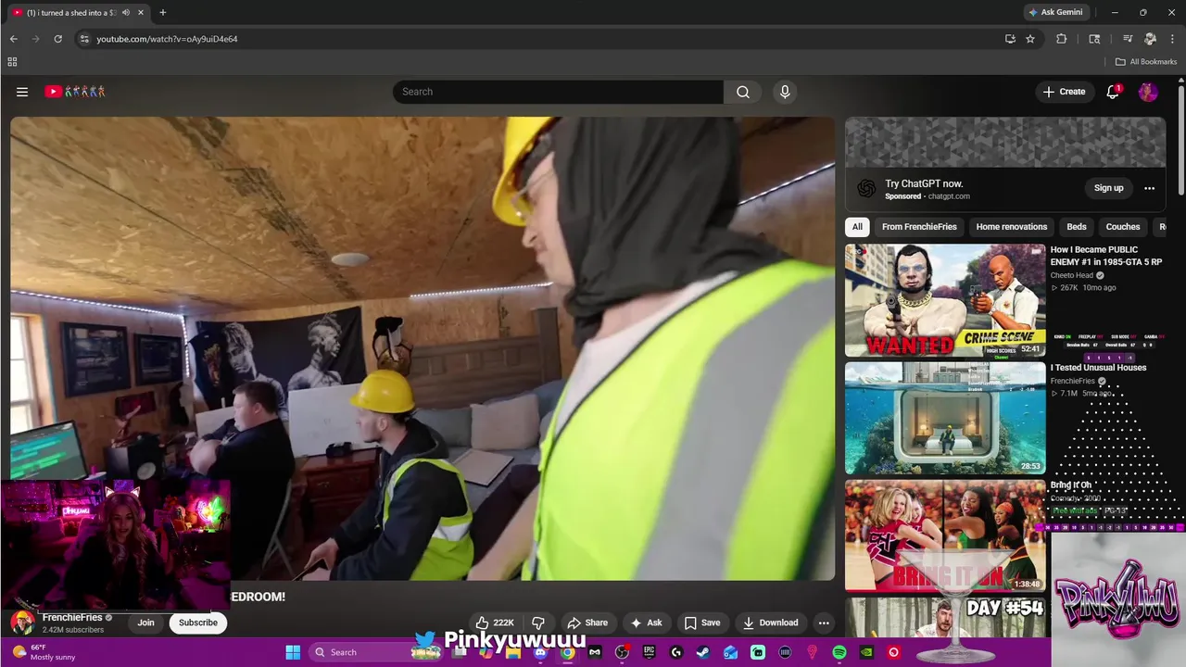Go back to previous page
The image size is (1186, 667).
[x=14, y=39]
